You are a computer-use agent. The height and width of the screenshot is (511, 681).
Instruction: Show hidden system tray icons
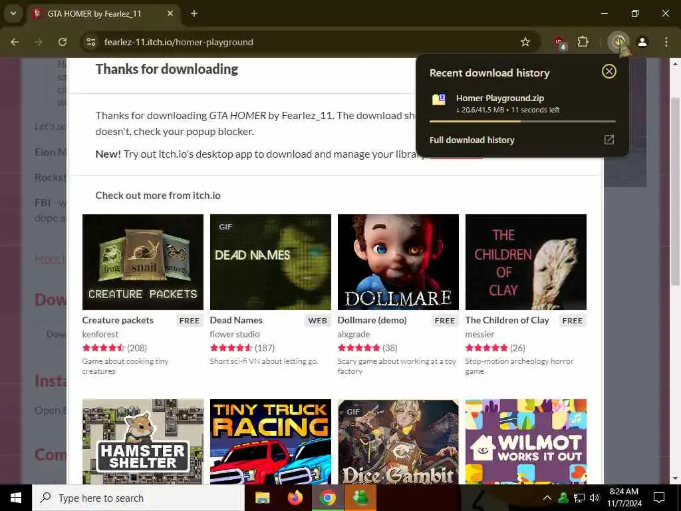(x=547, y=498)
